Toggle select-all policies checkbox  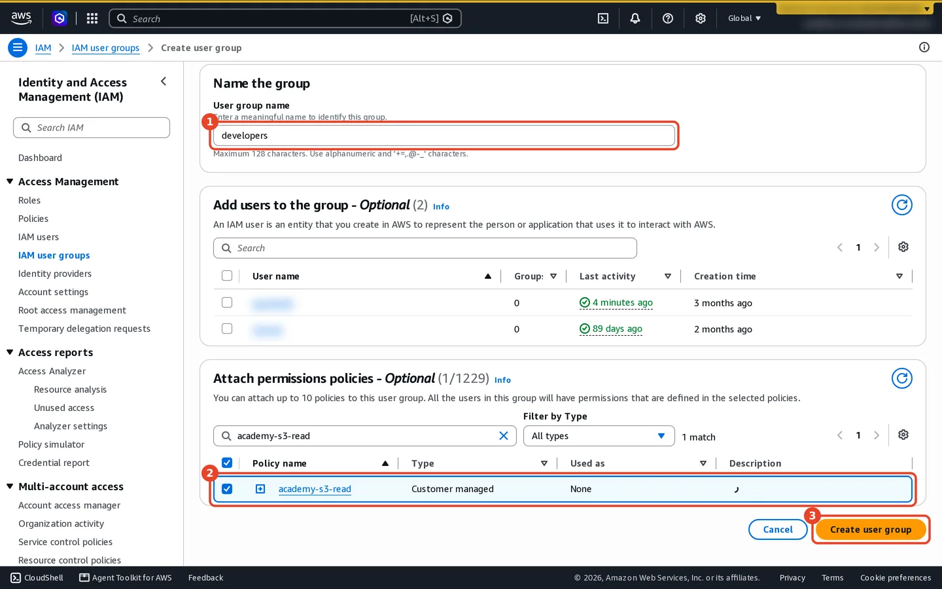coord(227,463)
